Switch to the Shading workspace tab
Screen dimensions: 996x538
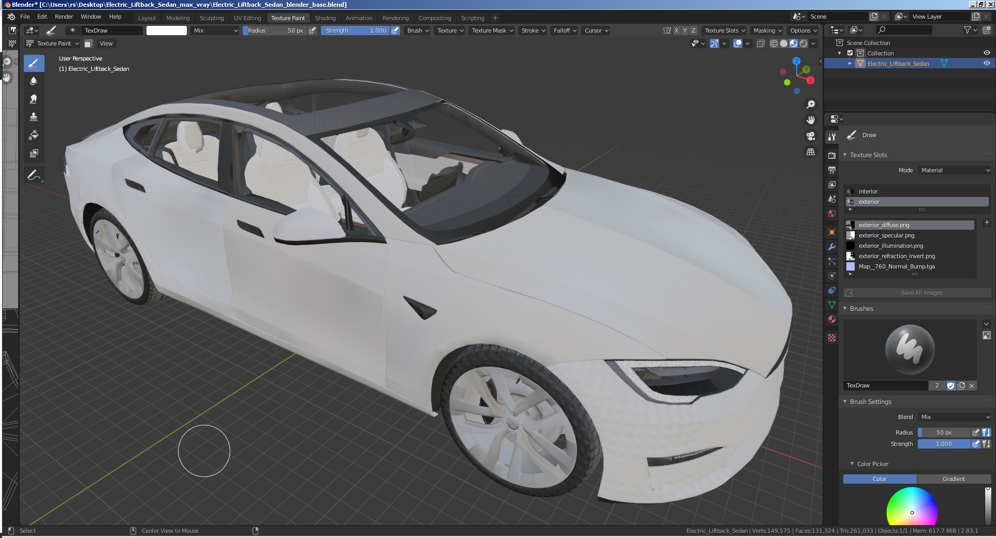[x=325, y=18]
